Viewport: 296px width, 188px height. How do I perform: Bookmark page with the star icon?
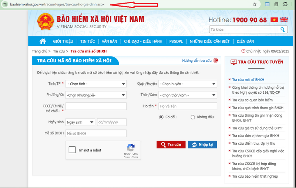click(255, 4)
